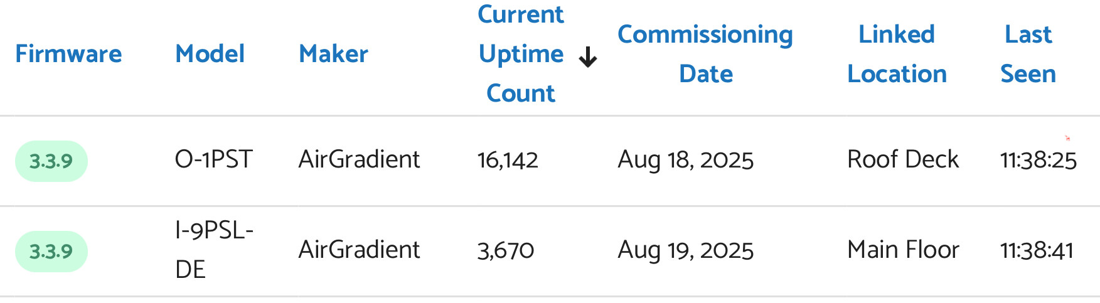Select the O-1PST model cell

click(214, 159)
